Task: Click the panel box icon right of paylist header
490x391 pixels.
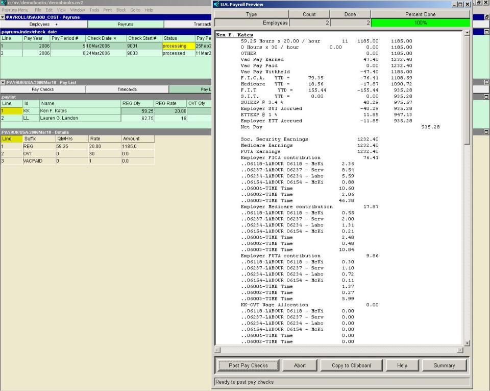Action: (x=486, y=97)
